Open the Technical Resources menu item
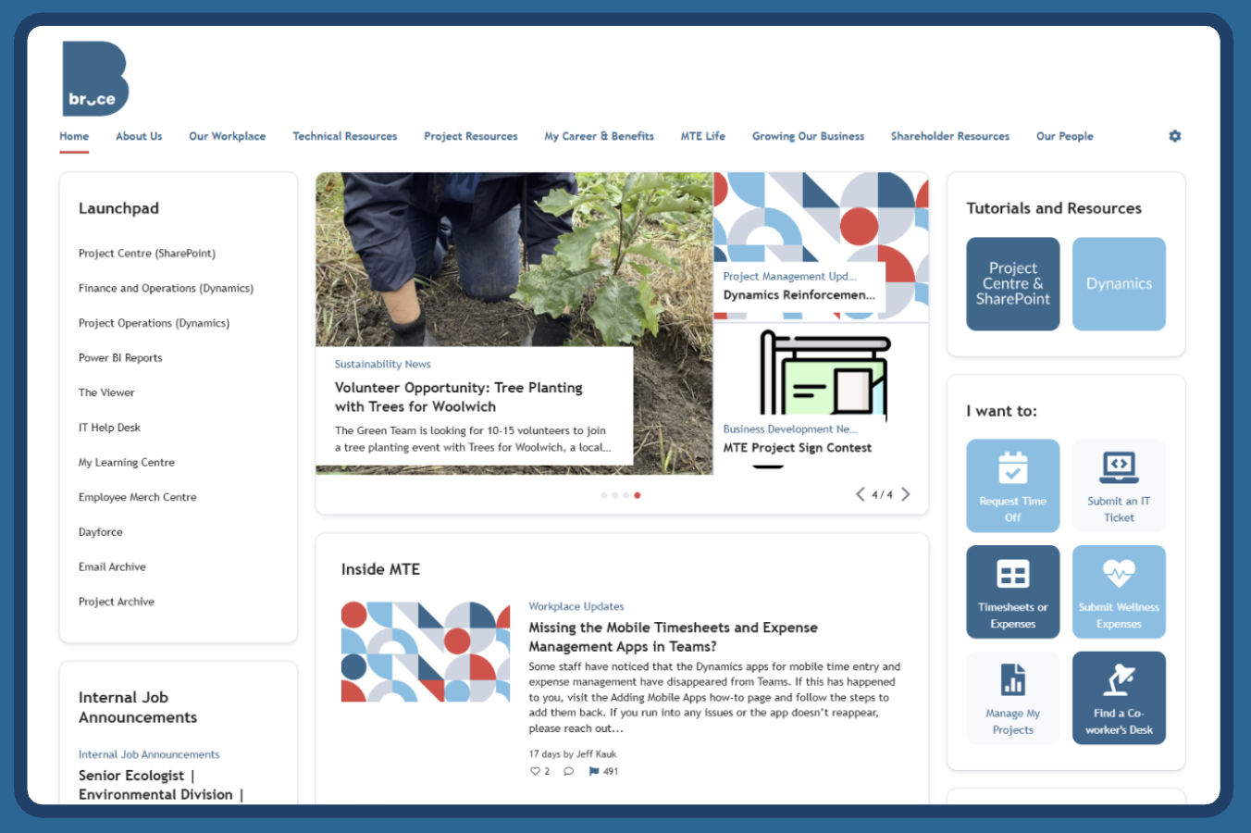This screenshot has height=833, width=1251. point(344,136)
